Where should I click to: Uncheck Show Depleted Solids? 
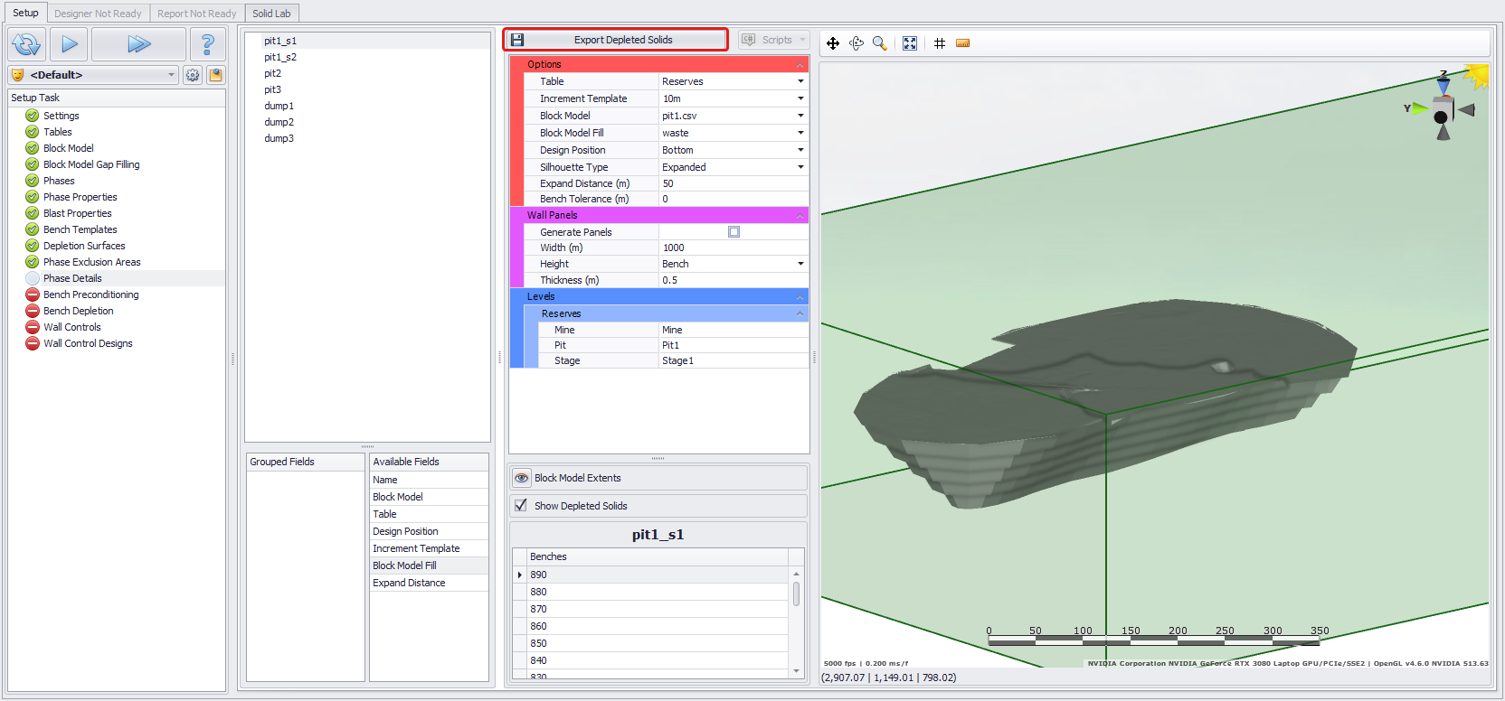tap(521, 506)
